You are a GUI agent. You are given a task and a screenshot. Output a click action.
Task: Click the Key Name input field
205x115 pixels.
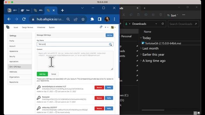75,44
